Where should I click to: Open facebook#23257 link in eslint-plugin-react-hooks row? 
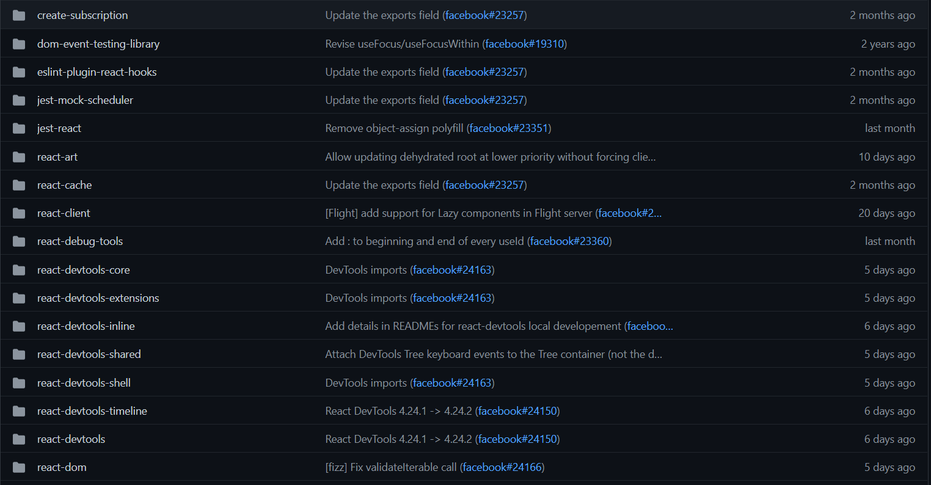coord(484,72)
